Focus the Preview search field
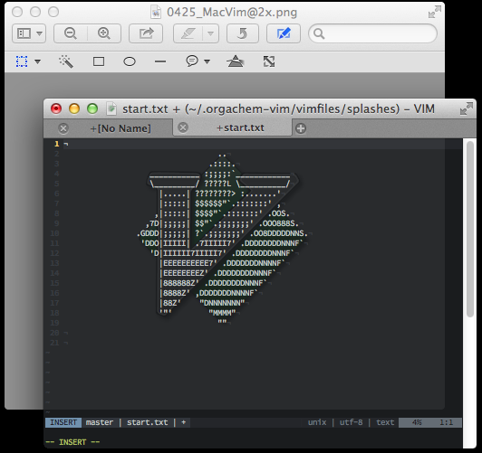482x453 pixels. [x=373, y=33]
